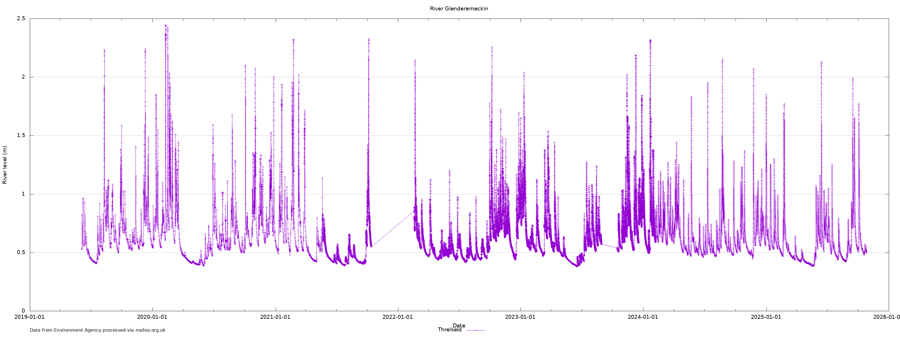900x337 pixels.
Task: Select the 2019-01-01 date tick label
Action: (x=29, y=317)
